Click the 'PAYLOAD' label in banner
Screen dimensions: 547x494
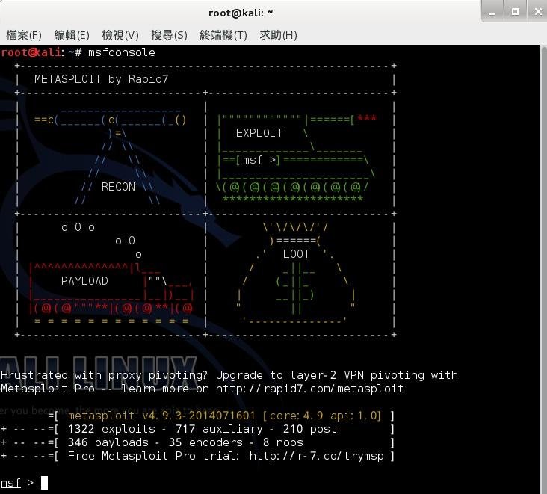84,281
